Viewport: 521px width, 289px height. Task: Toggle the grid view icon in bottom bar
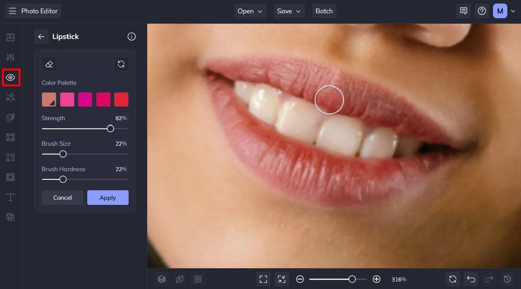(x=198, y=280)
